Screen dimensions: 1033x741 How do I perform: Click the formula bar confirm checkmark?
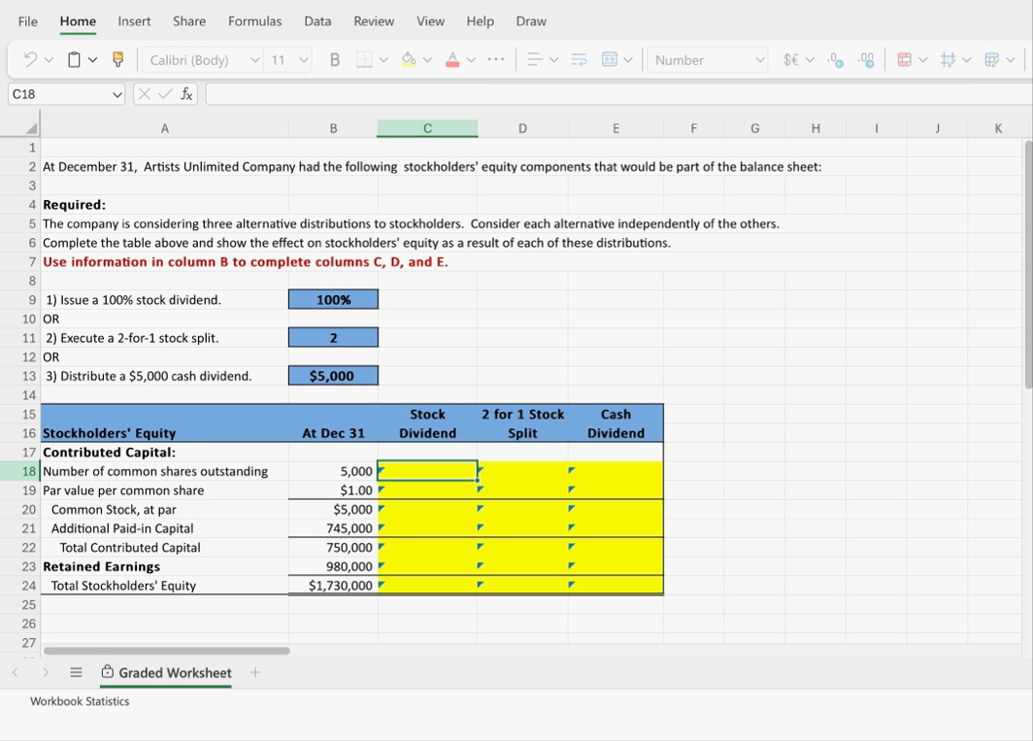pos(165,94)
